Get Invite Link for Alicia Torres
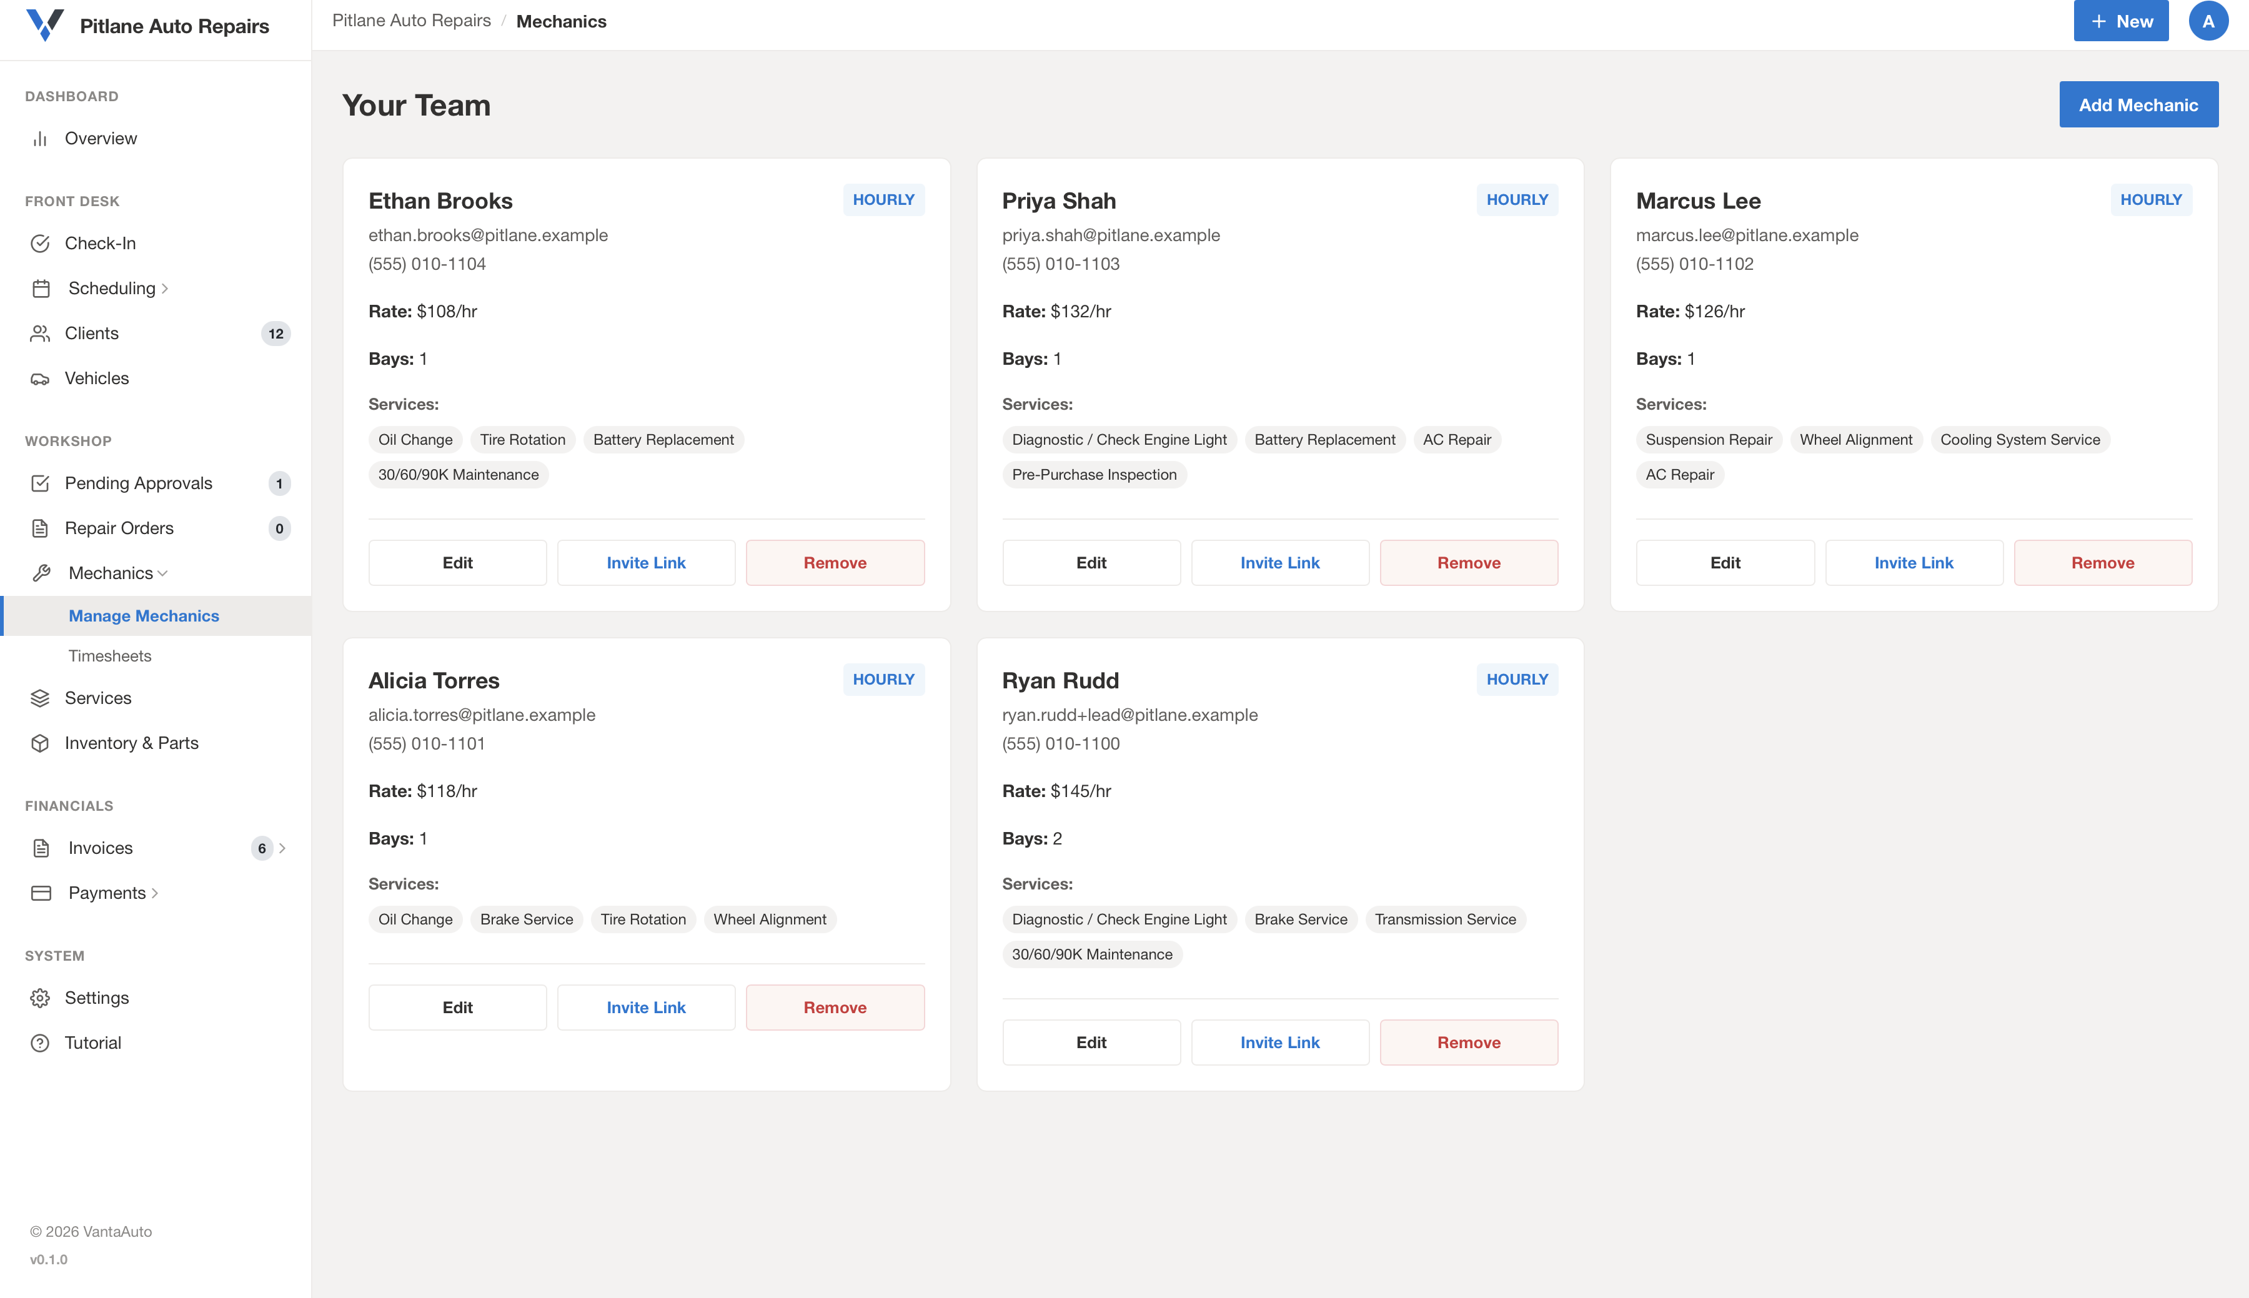Image resolution: width=2249 pixels, height=1298 pixels. (645, 1008)
